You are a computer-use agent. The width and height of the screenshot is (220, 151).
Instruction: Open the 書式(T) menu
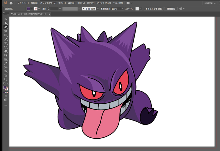(x=62, y=3)
